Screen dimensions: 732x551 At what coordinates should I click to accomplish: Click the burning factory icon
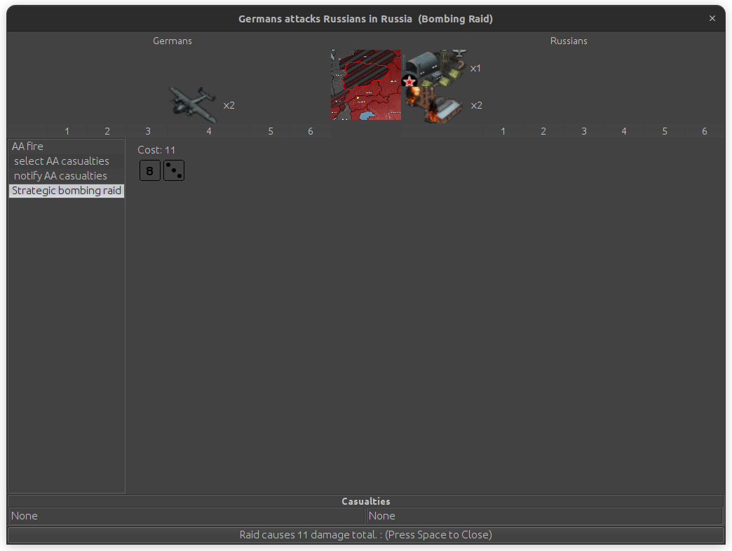pyautogui.click(x=435, y=105)
